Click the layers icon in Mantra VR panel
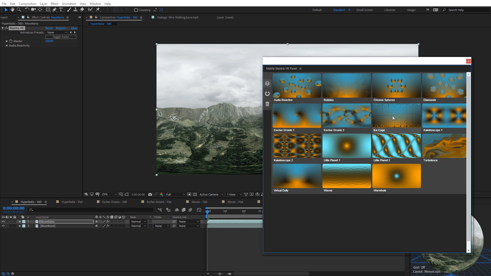 (267, 84)
